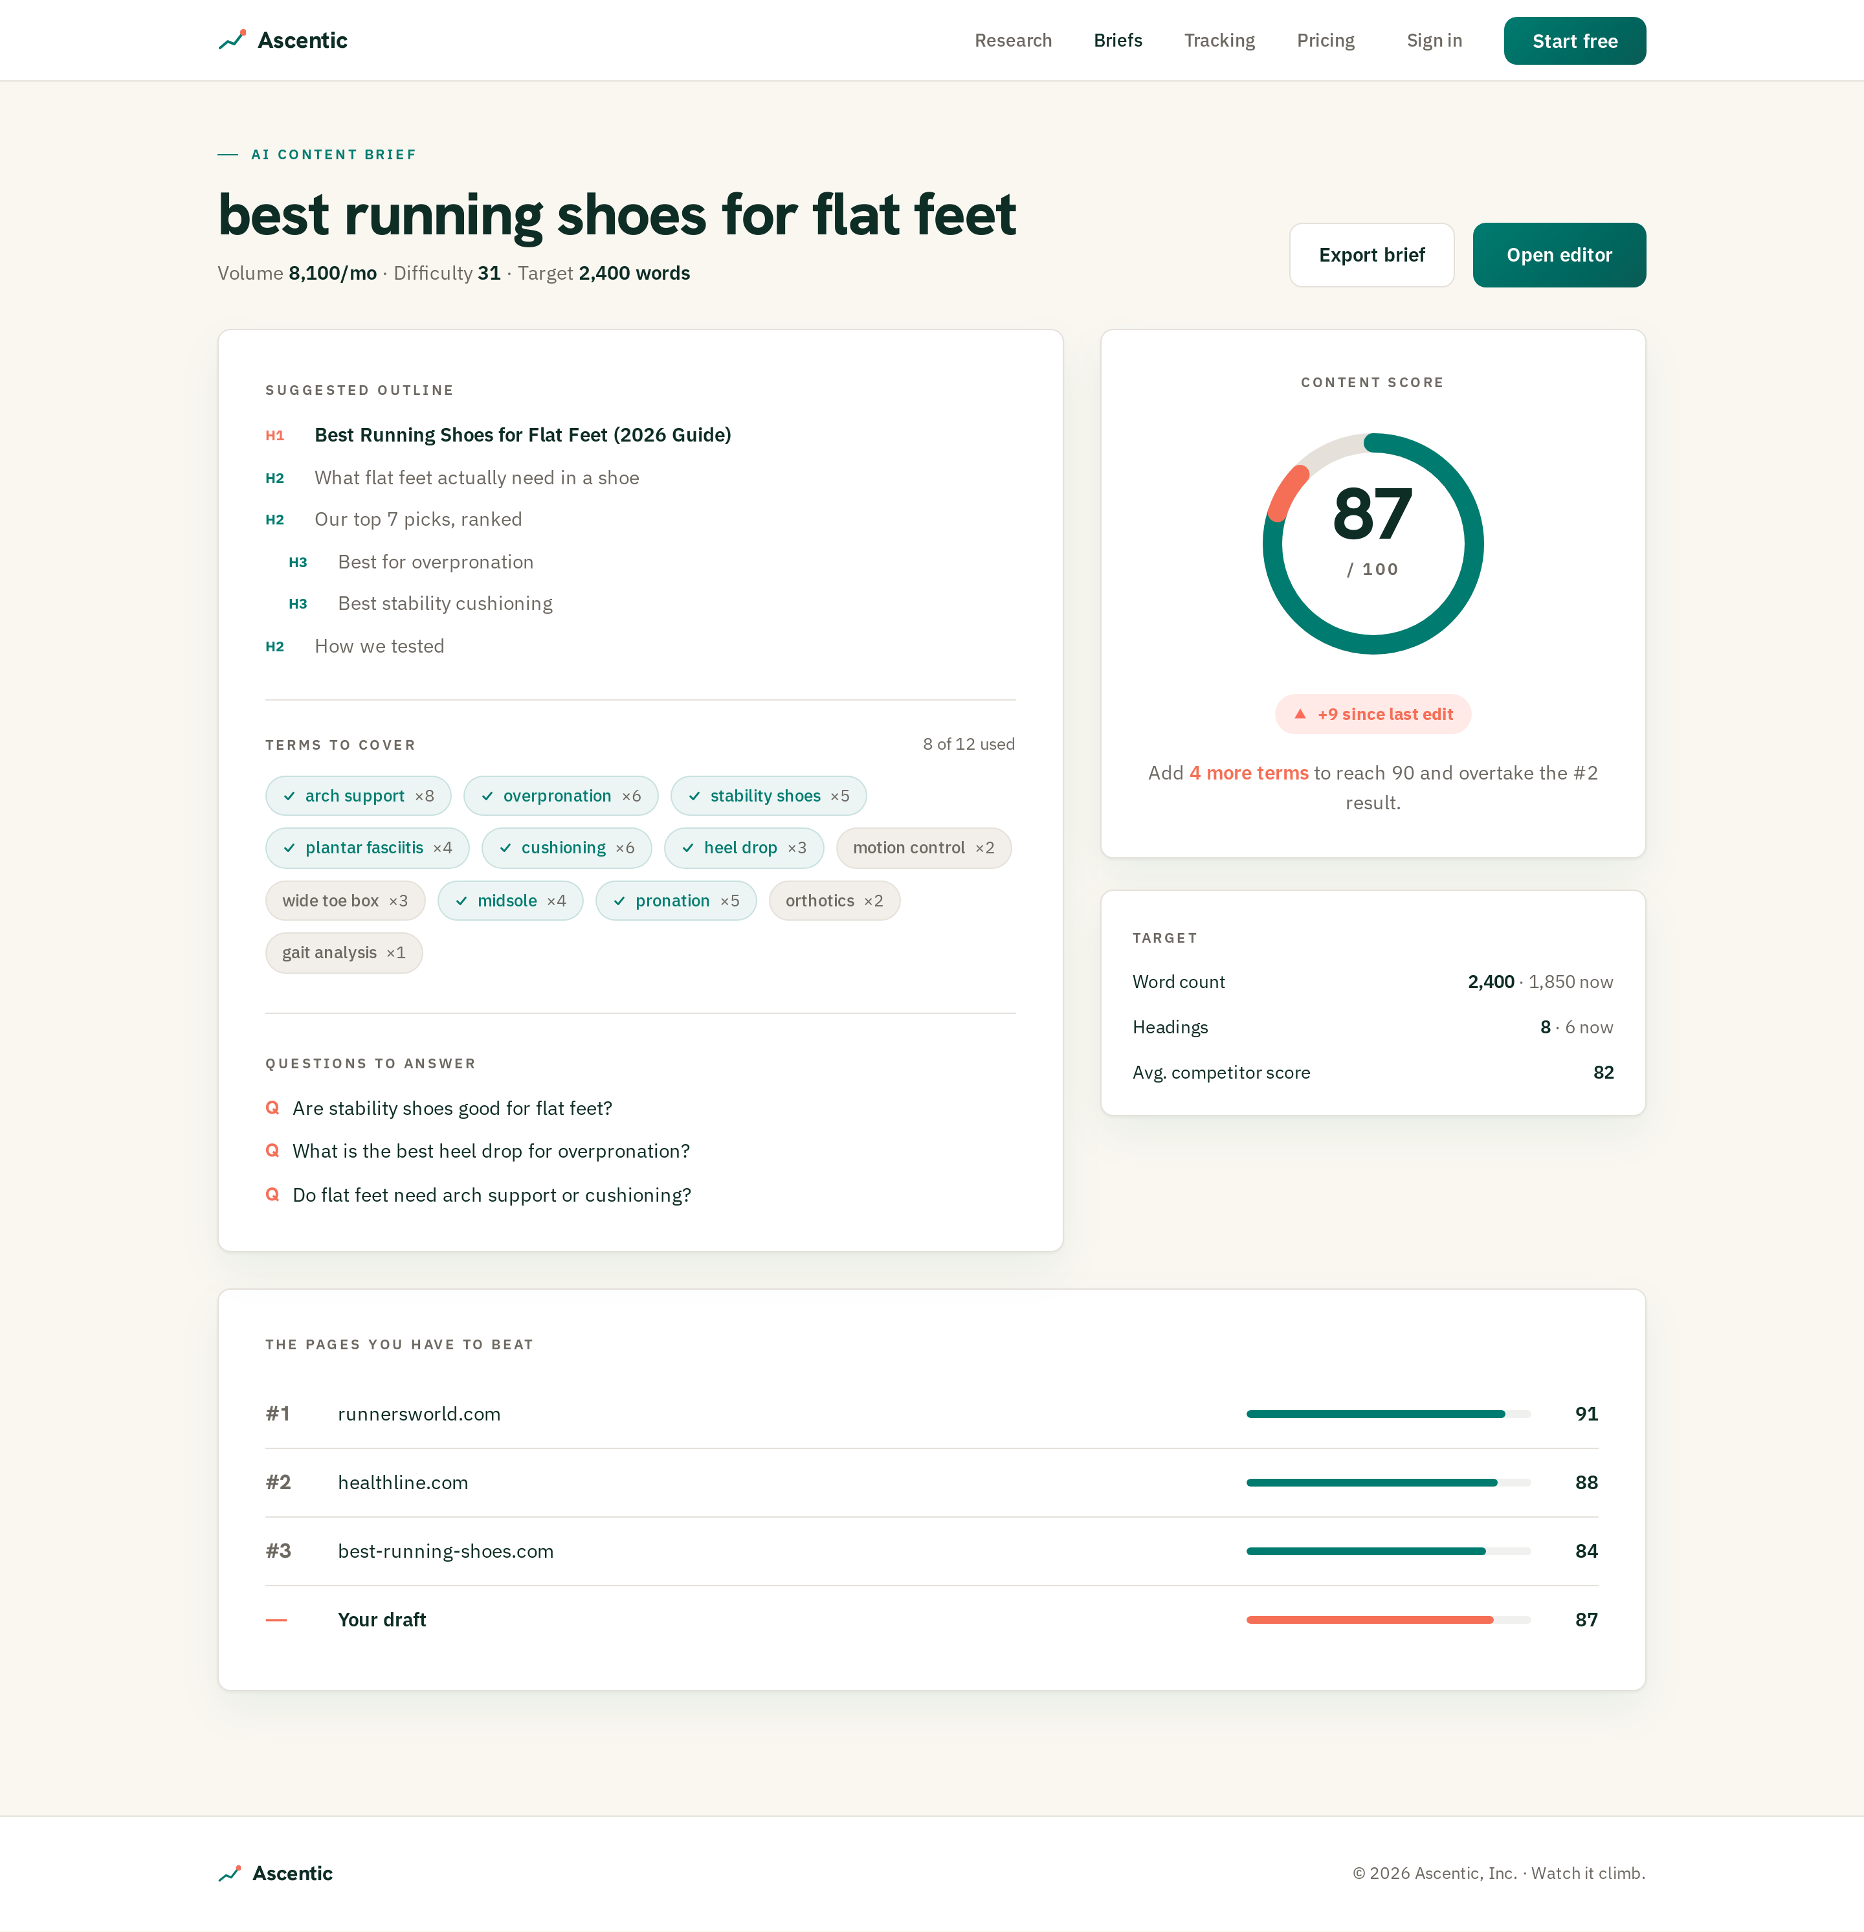Select outline heading 'Our top 7 picks, ranked'
The image size is (1864, 1932).
coord(417,519)
